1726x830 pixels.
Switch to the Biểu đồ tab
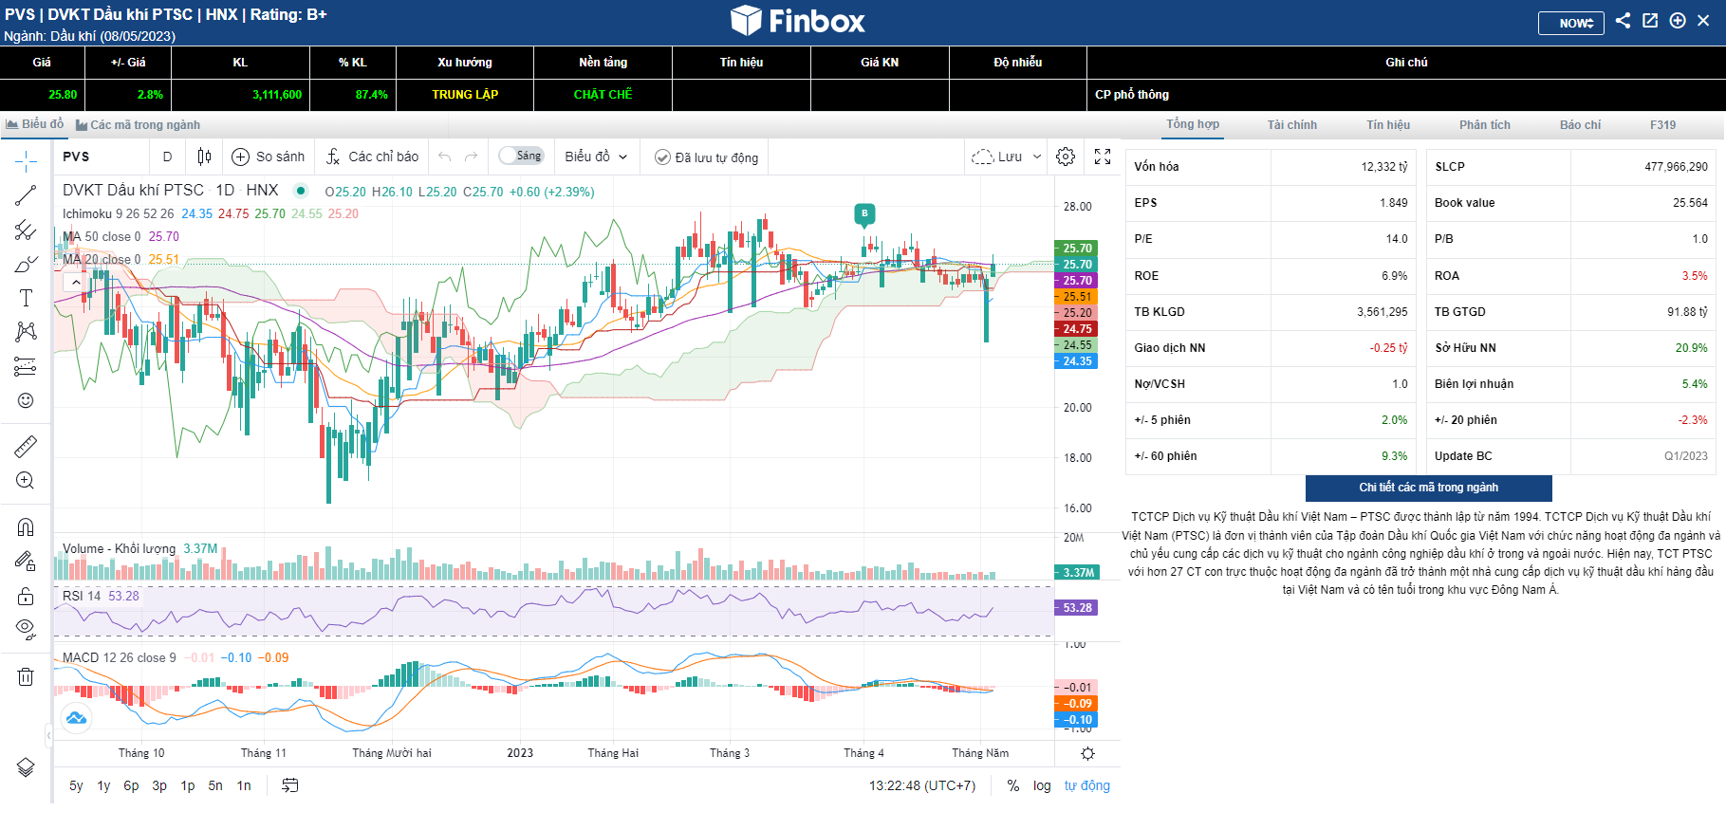(35, 124)
